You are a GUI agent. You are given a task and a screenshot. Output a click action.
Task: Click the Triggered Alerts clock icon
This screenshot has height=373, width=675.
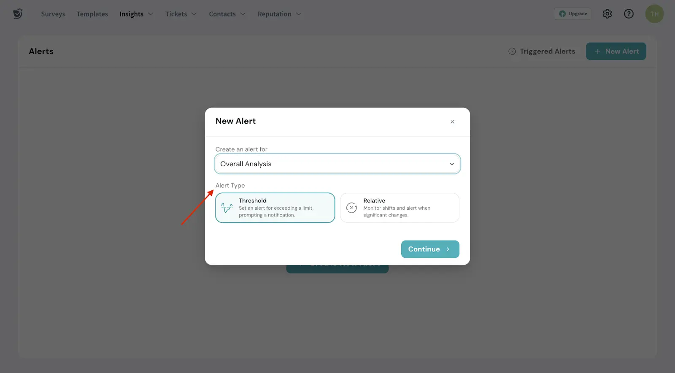512,51
